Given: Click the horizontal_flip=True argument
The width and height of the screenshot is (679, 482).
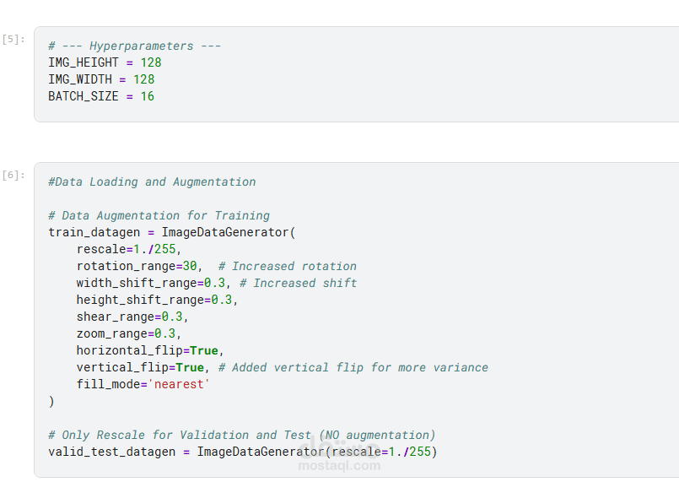Looking at the screenshot, I should (x=150, y=350).
